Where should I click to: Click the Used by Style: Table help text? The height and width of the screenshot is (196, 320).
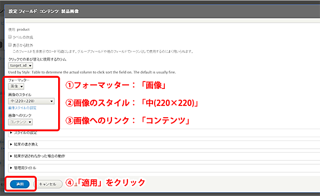point(92,72)
